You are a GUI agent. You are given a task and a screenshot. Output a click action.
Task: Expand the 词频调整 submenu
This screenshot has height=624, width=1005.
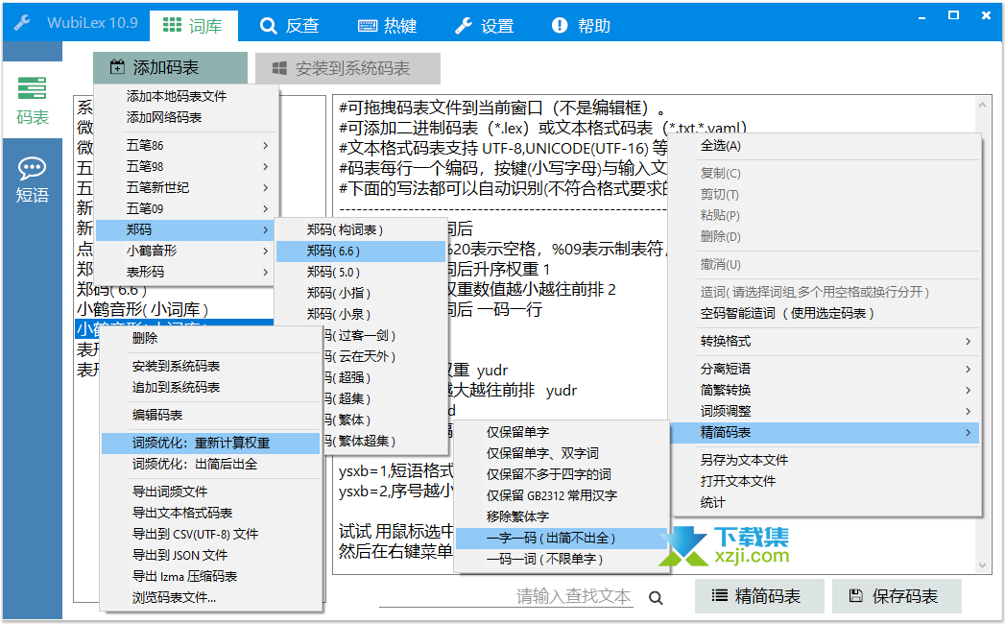click(825, 411)
